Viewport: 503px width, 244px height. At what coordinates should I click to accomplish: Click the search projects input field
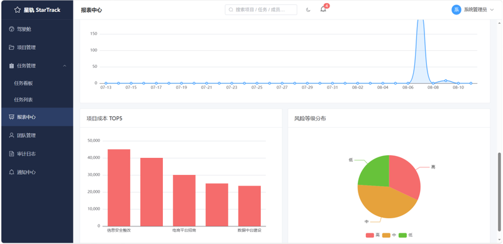(x=261, y=9)
